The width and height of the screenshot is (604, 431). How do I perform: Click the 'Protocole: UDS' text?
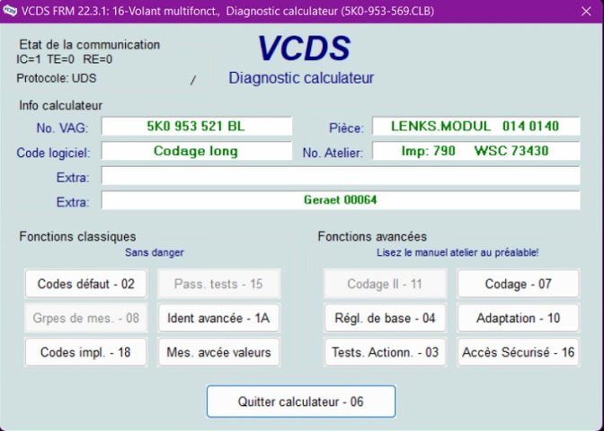tap(57, 78)
